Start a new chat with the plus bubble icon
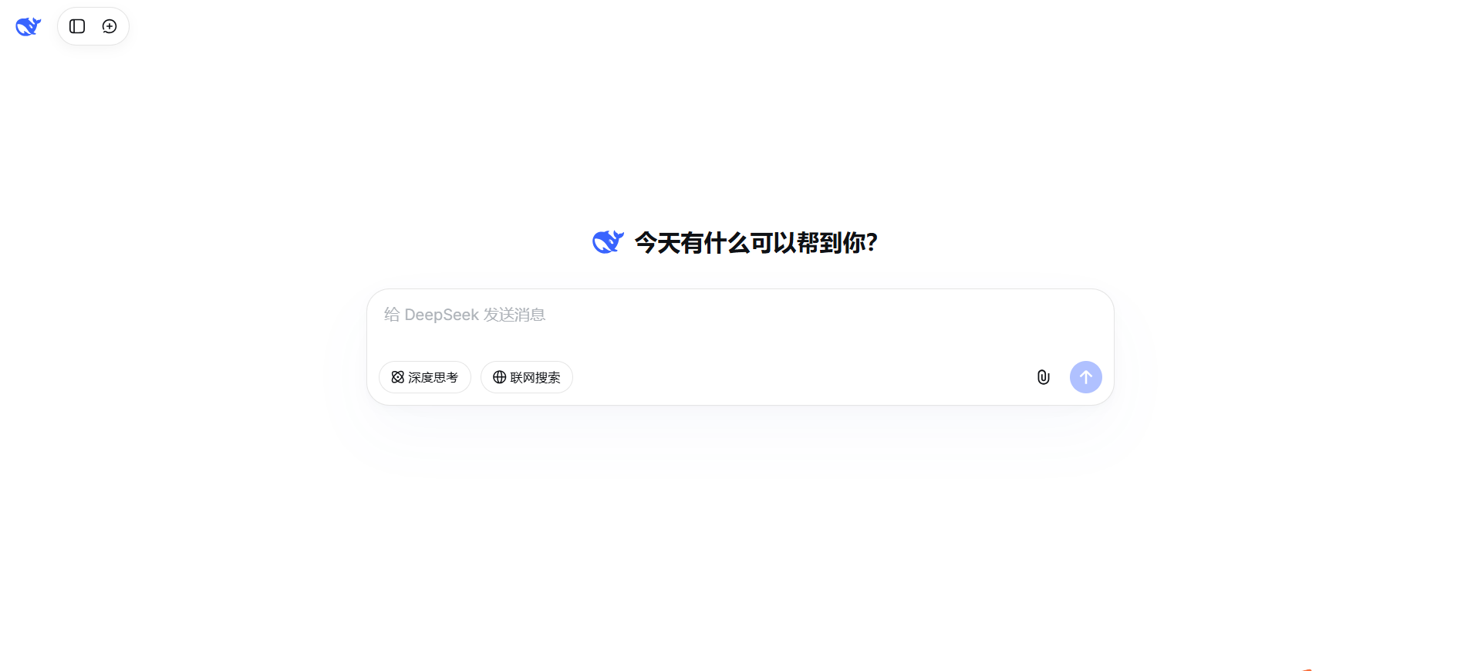Screen dimensions: 1481x671 (x=110, y=26)
